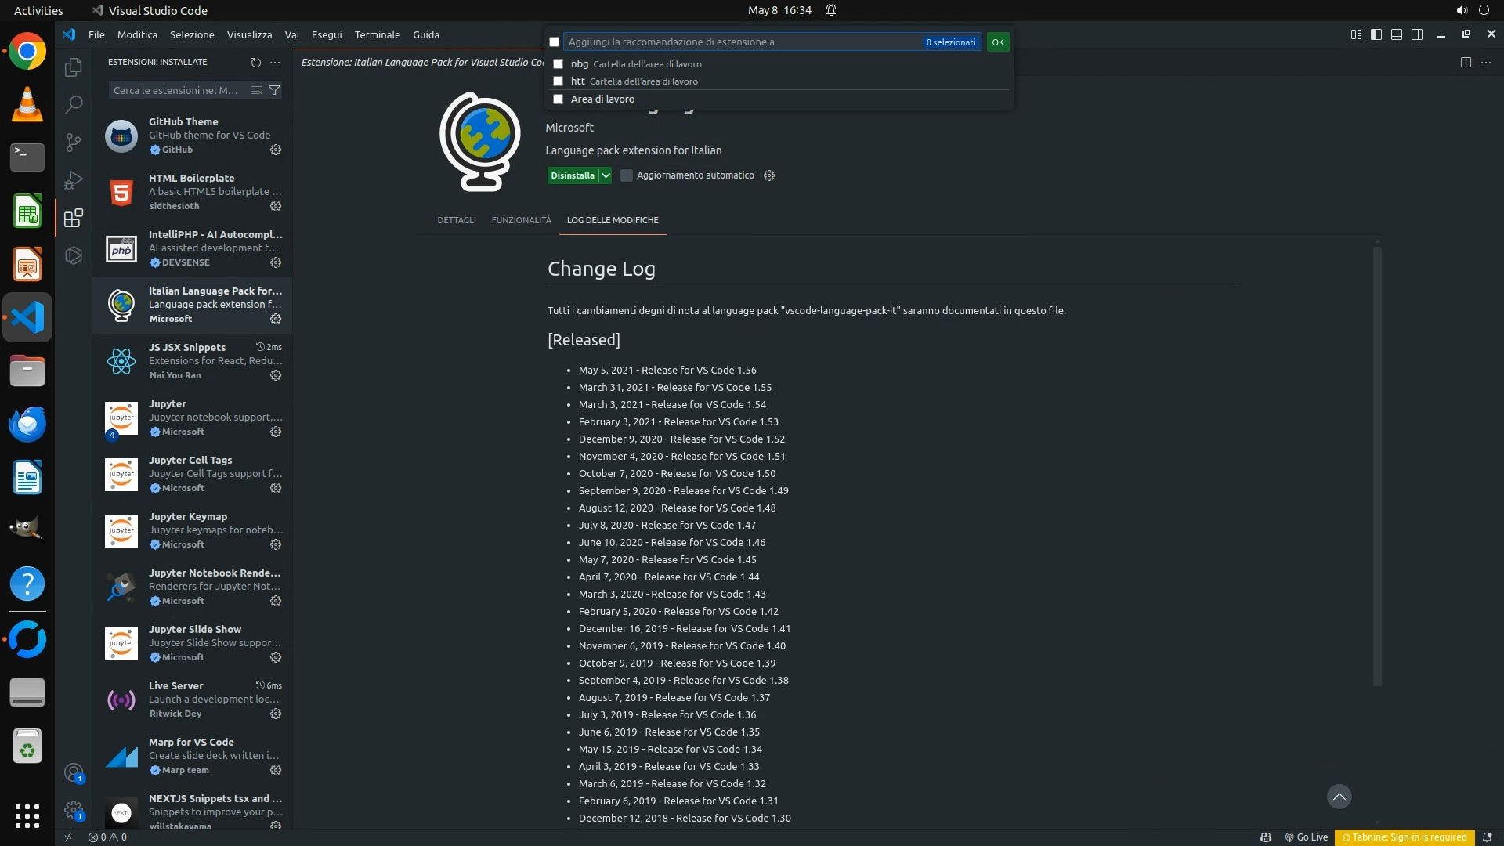The image size is (1504, 846).
Task: Open the Search view in activity bar
Action: coord(74,104)
